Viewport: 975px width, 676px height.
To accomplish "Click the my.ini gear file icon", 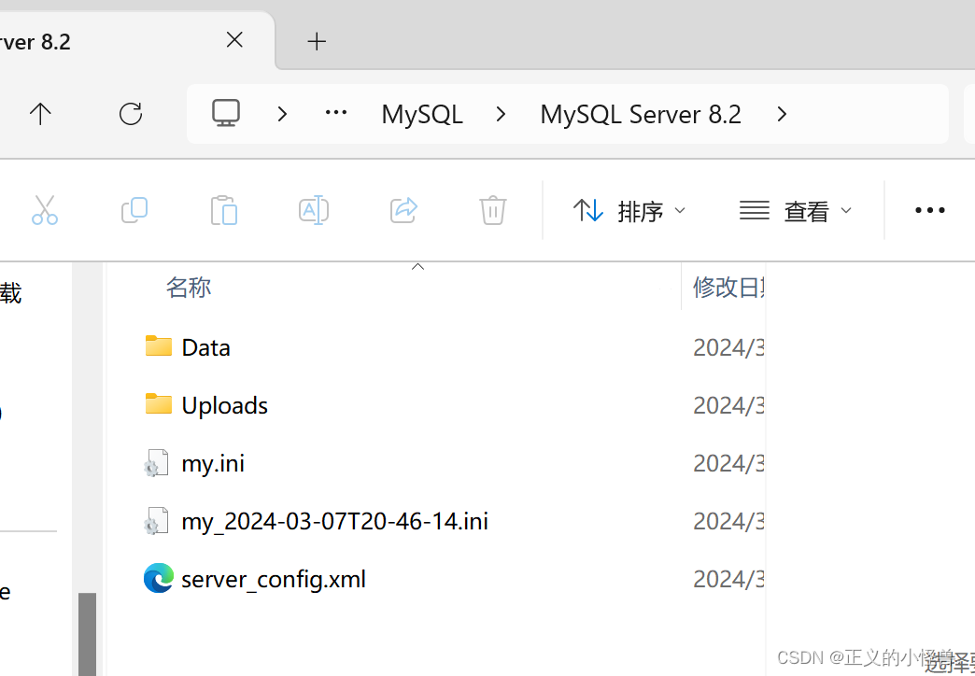I will click(156, 463).
